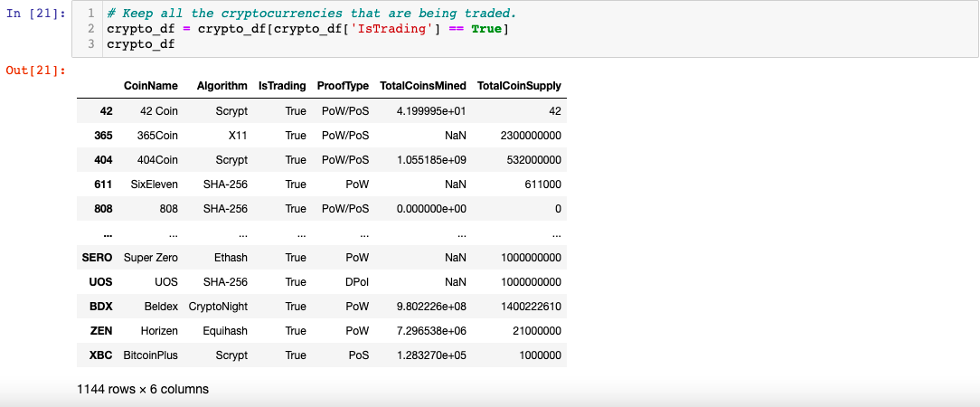Viewport: 980px width, 407px height.
Task: Click the ProofType column header
Action: [344, 86]
